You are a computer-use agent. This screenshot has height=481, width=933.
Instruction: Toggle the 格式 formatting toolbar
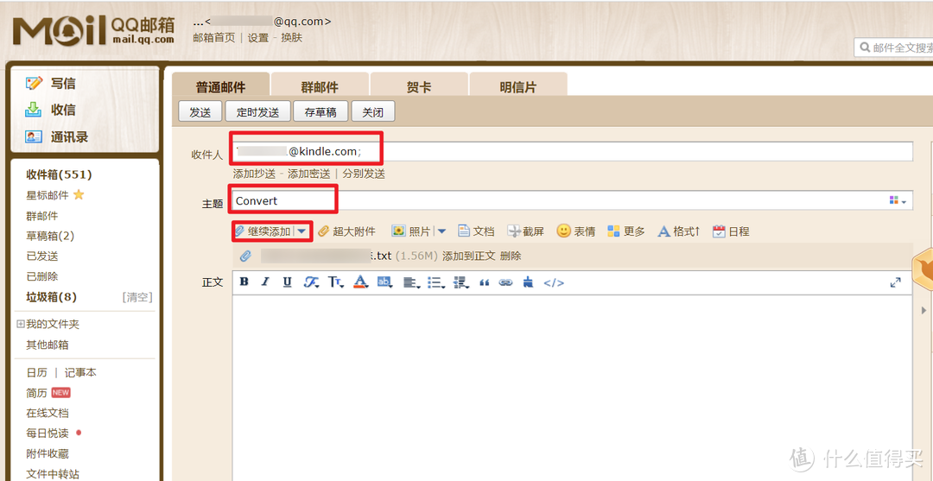[x=678, y=231]
